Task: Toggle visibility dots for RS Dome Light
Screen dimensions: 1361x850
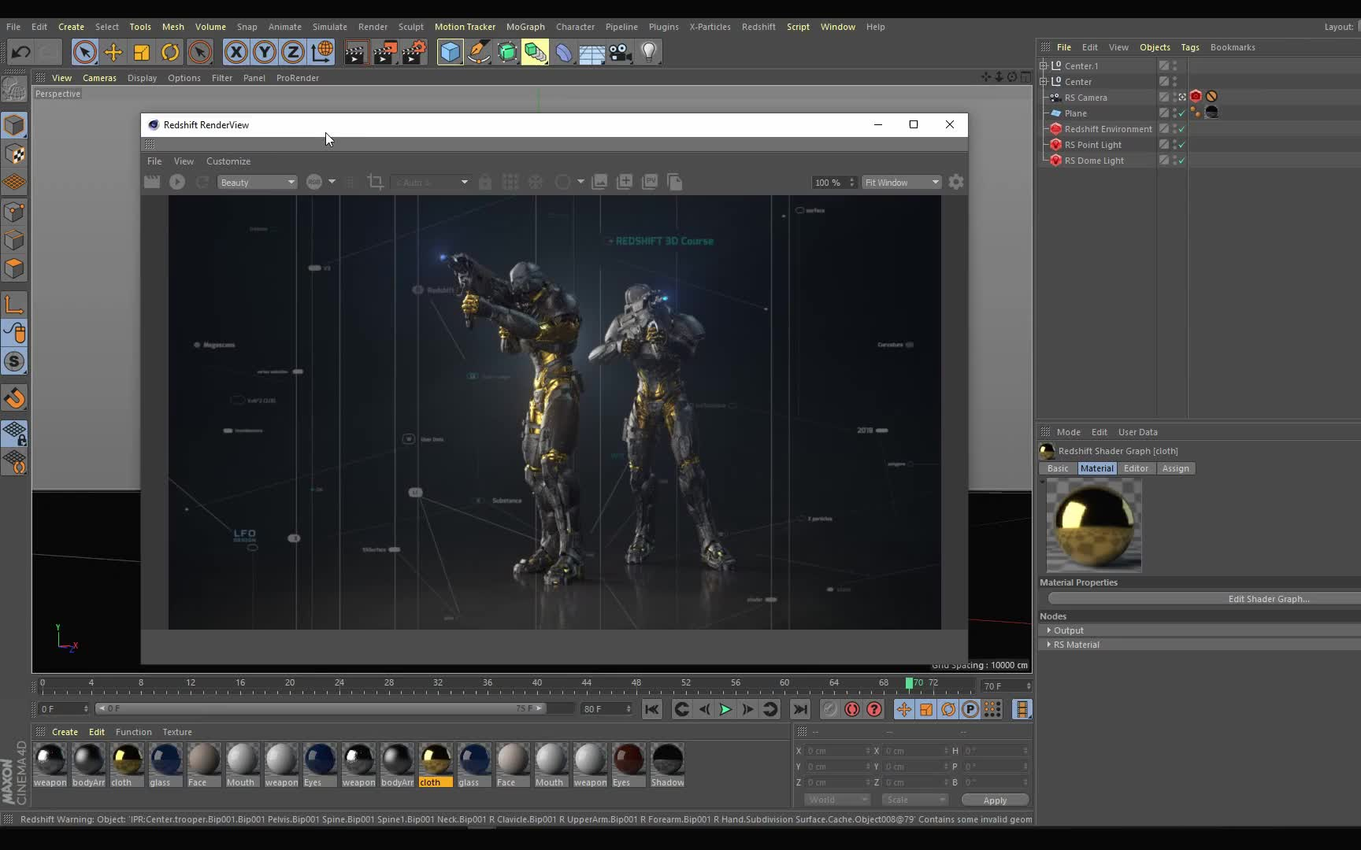Action: click(1174, 161)
